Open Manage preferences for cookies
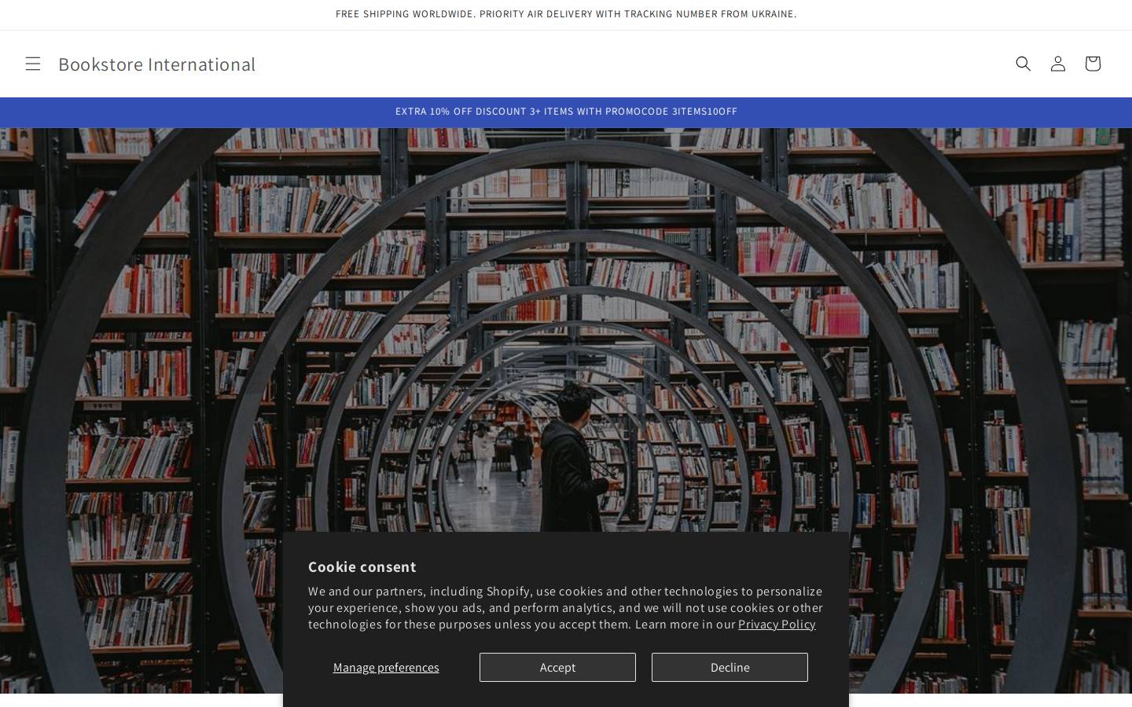The width and height of the screenshot is (1132, 707). coord(386,667)
